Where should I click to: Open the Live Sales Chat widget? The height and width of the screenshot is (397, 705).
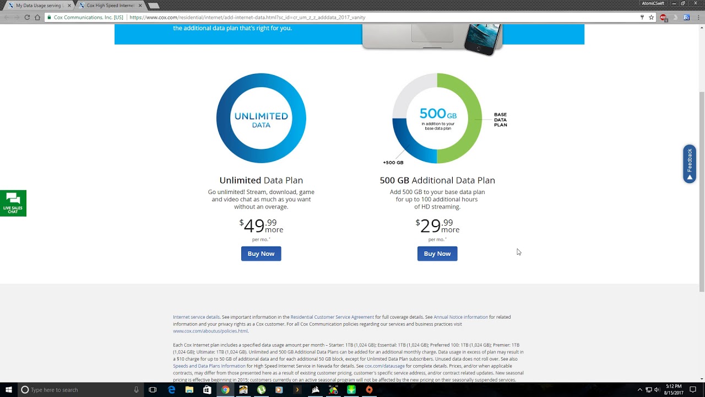pos(13,203)
